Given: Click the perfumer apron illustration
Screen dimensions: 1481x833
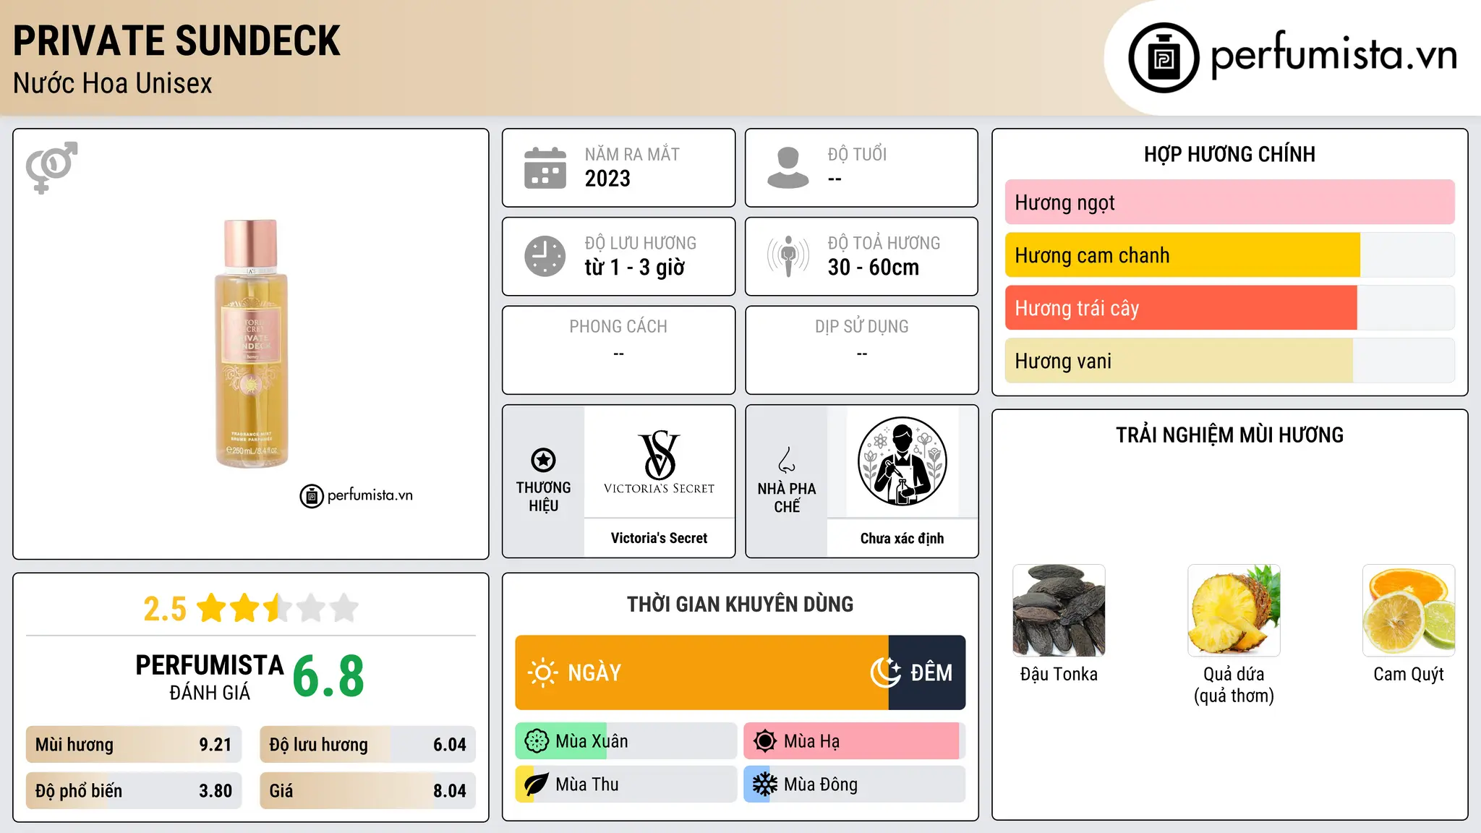Looking at the screenshot, I should pos(902,461).
